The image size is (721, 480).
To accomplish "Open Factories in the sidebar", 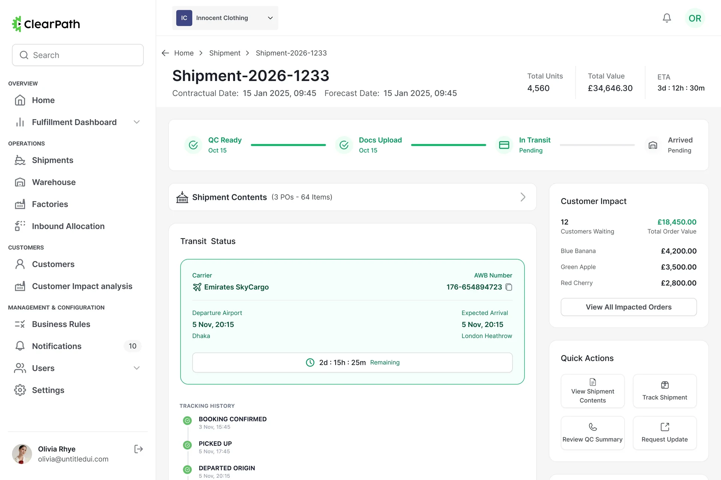I will 77,204.
